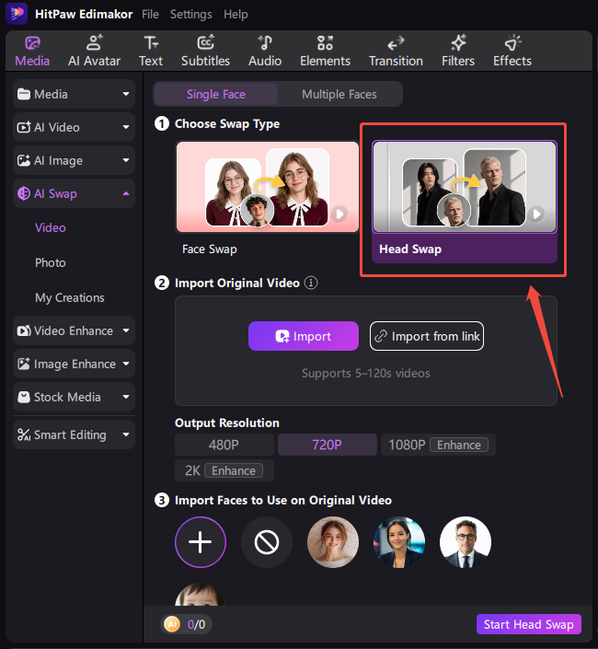Select the smiling woman face thumbnail
This screenshot has height=649, width=598.
point(333,542)
